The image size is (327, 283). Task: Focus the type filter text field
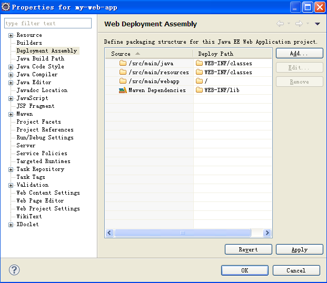[x=48, y=23]
